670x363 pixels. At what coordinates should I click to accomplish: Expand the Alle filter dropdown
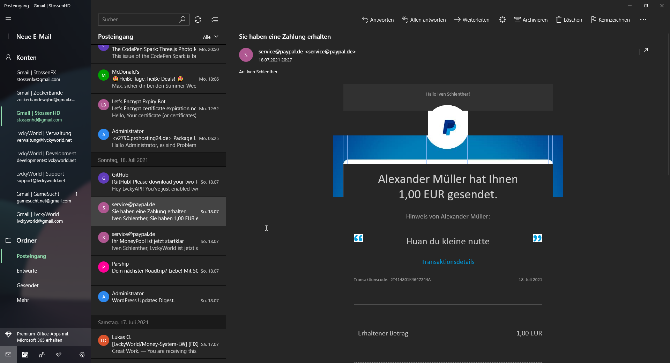(x=211, y=37)
